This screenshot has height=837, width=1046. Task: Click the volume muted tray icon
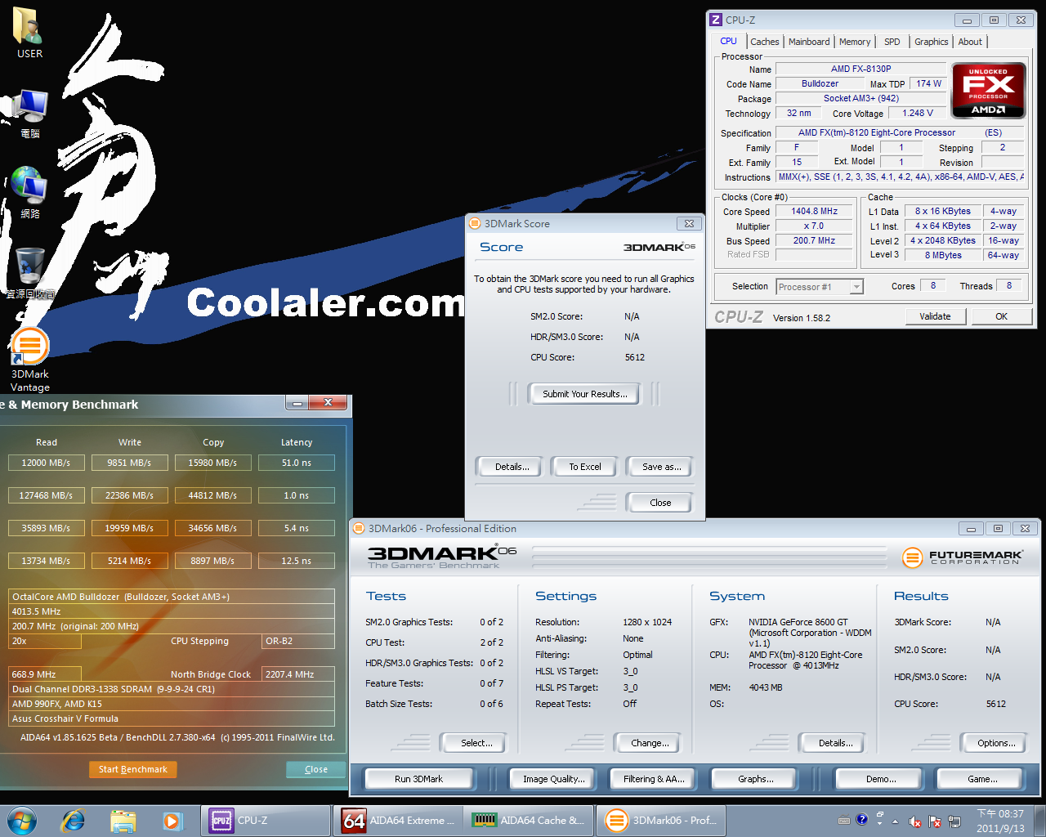click(915, 821)
